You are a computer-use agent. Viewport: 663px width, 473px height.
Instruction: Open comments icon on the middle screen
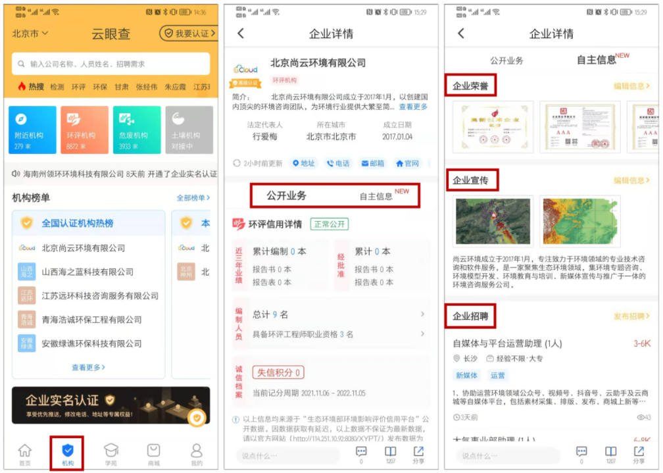point(361,452)
